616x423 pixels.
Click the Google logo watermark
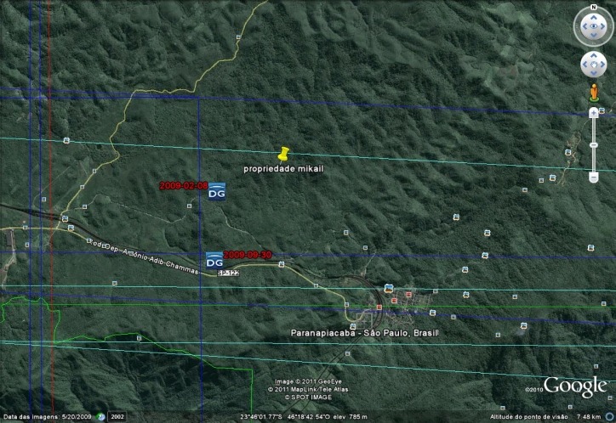pos(575,386)
